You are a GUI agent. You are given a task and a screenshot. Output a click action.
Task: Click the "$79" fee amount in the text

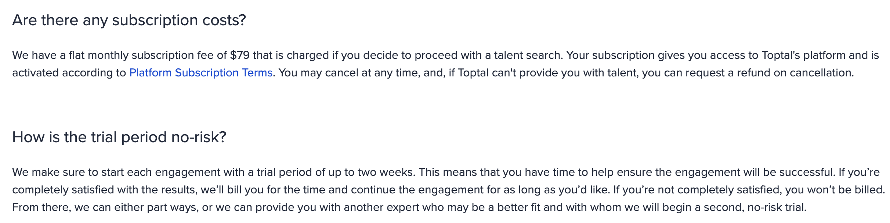tap(240, 55)
